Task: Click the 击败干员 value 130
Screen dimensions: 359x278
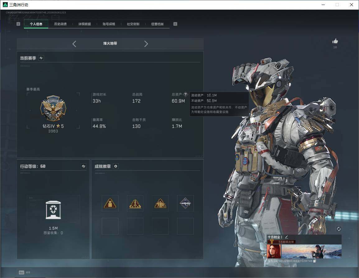Action: [136, 126]
